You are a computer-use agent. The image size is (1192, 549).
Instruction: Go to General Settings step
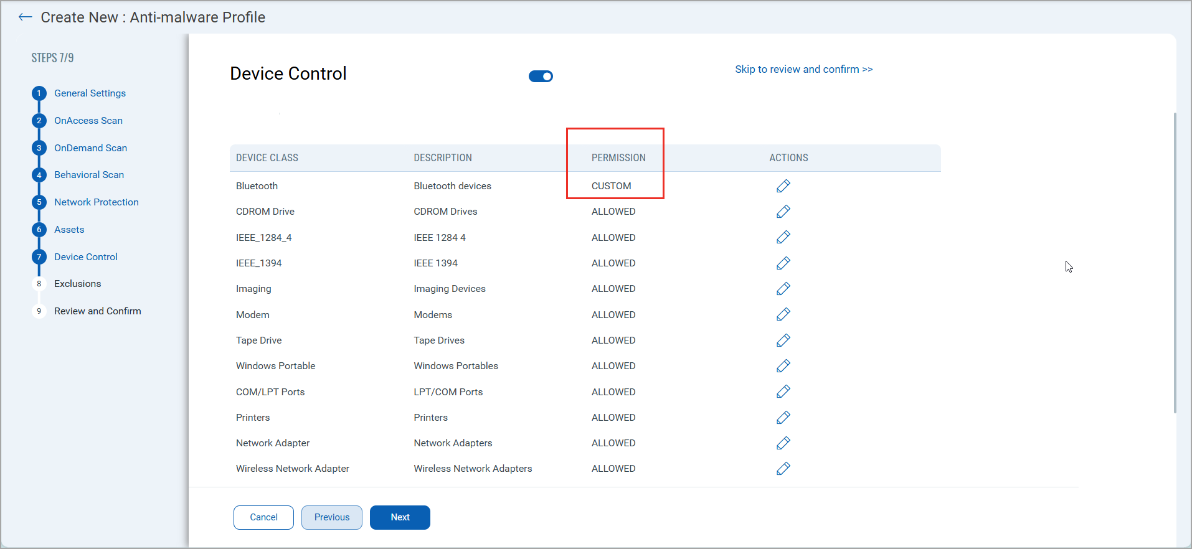(90, 93)
